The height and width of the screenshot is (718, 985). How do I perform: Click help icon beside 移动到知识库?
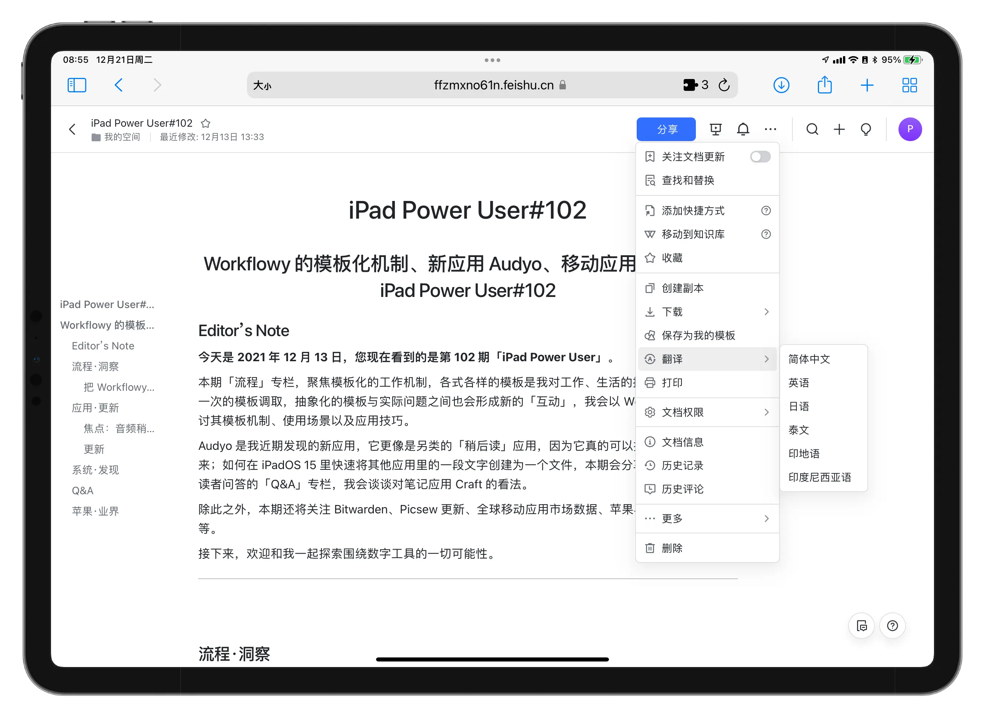(x=766, y=234)
